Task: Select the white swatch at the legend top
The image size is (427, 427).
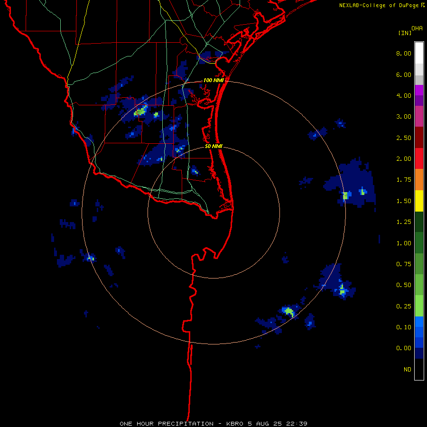Action: click(x=419, y=53)
